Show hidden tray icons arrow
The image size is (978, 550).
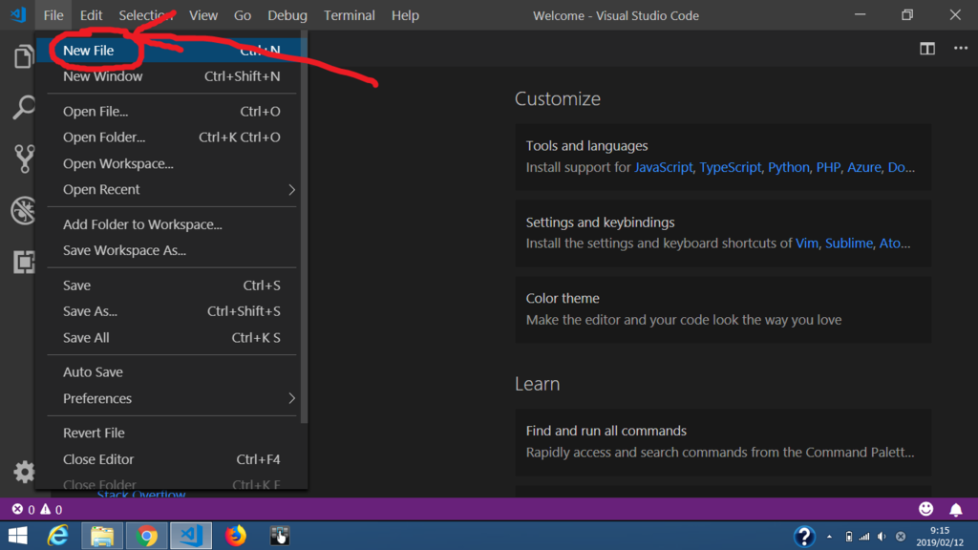click(829, 537)
